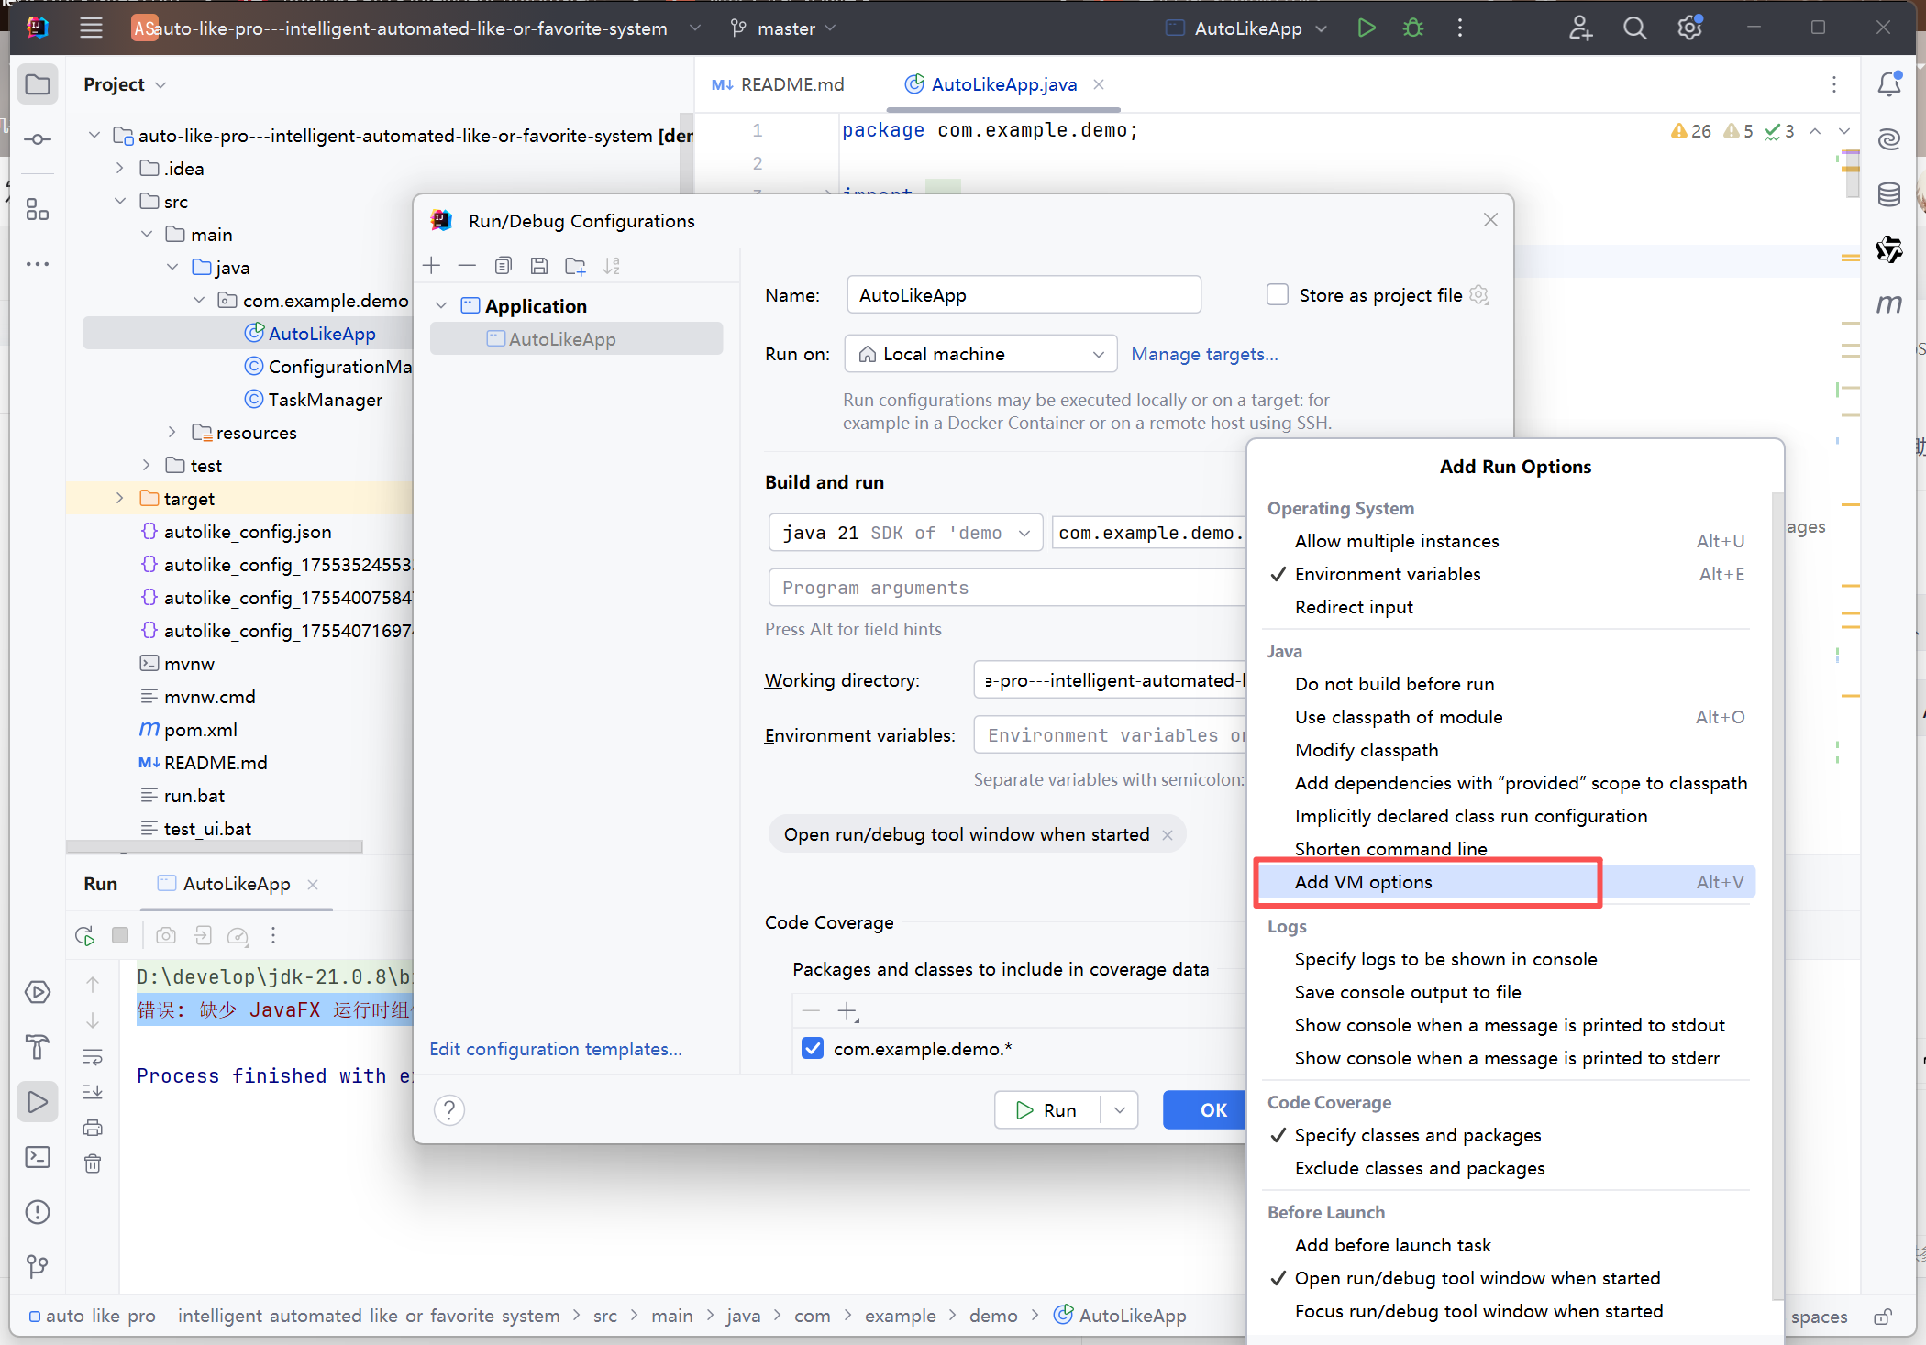Enable Store as project file checkbox
This screenshot has width=1926, height=1345.
1277,295
